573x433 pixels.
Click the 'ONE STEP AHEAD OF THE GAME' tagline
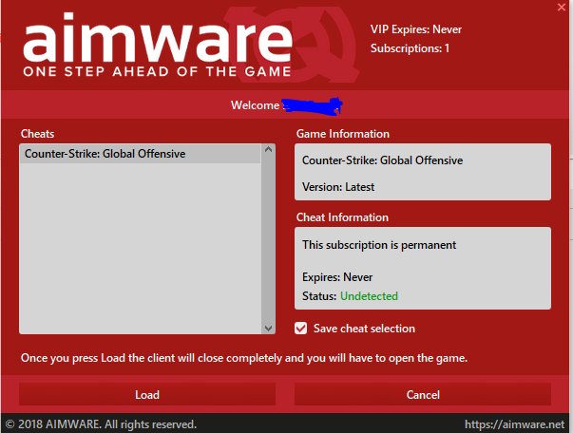(x=157, y=71)
